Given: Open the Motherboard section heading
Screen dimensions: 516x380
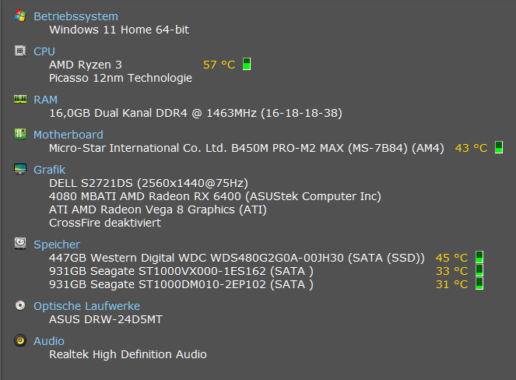Looking at the screenshot, I should point(68,135).
